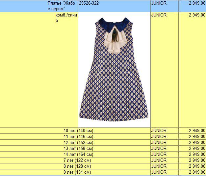Viewport: 206px width, 176px height.
Task: Select the Платье "Жабо с пером" name cell
Action: [62, 6]
